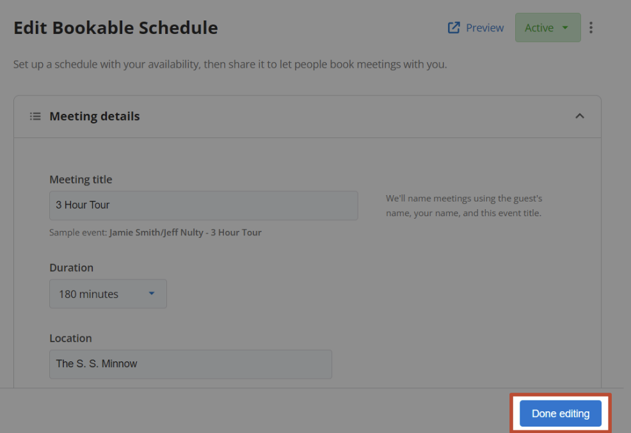Open the three-dot more options menu
631x433 pixels.
(591, 28)
